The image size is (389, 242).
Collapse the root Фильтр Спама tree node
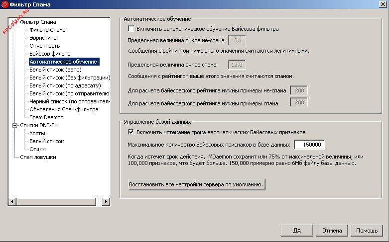(x=13, y=22)
